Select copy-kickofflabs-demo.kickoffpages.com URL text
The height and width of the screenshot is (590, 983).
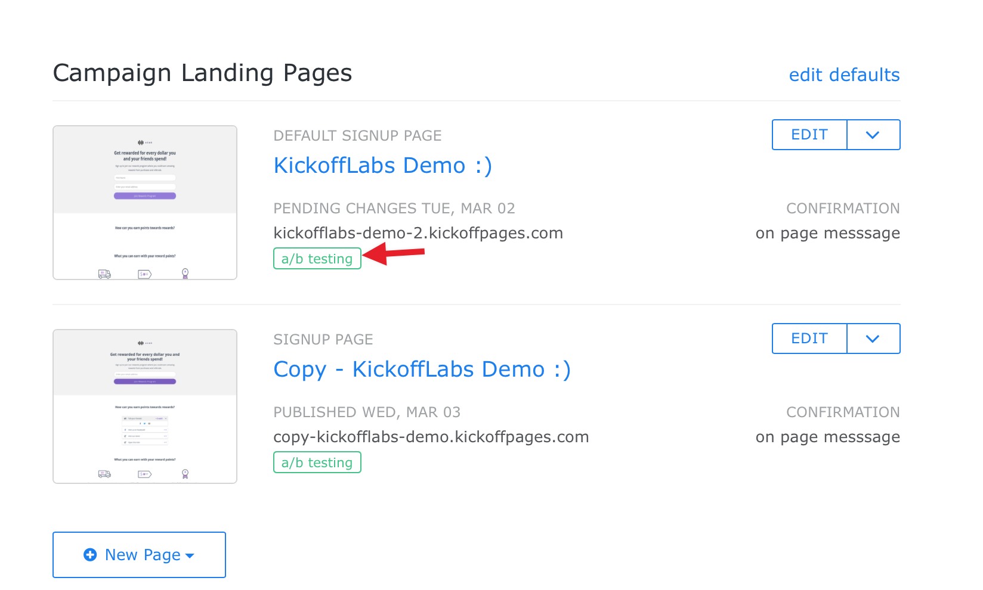tap(431, 437)
